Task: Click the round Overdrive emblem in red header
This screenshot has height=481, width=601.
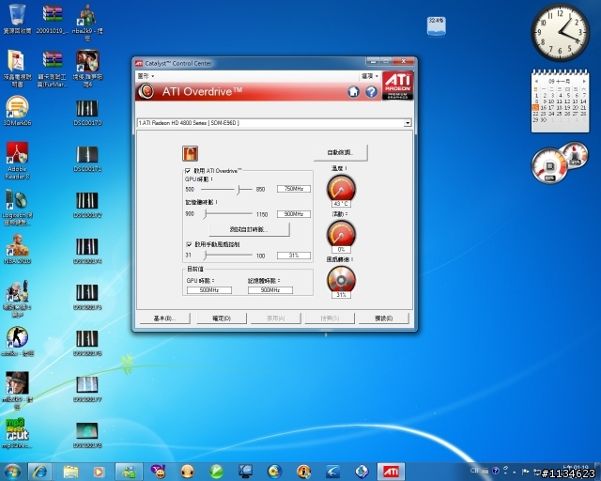Action: pos(146,91)
